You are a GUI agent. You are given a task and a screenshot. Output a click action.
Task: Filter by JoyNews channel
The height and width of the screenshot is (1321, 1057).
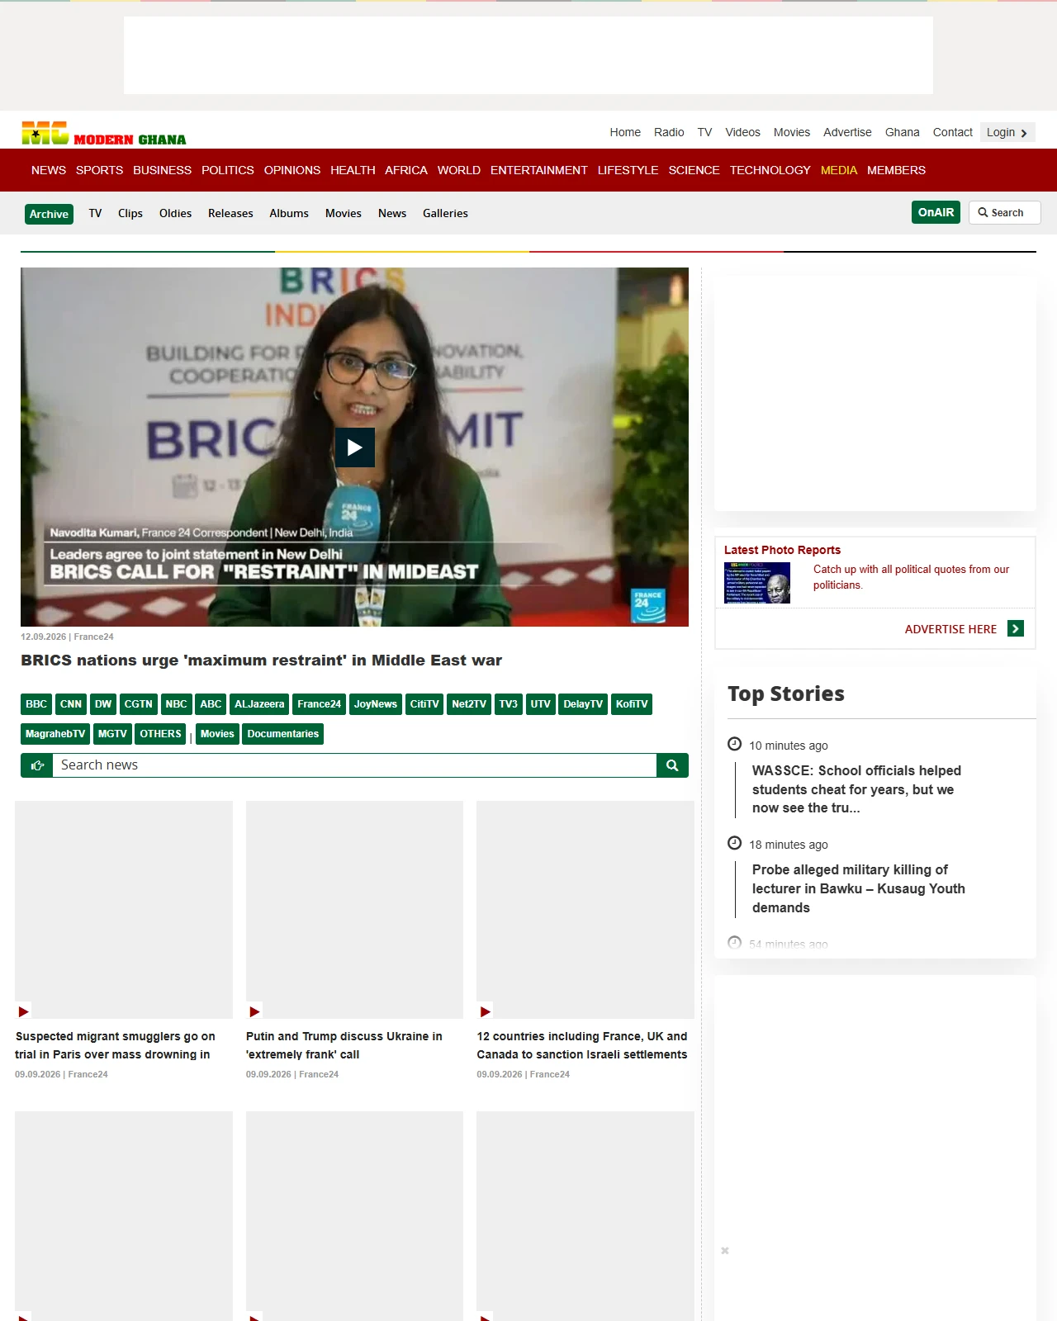[x=376, y=704]
